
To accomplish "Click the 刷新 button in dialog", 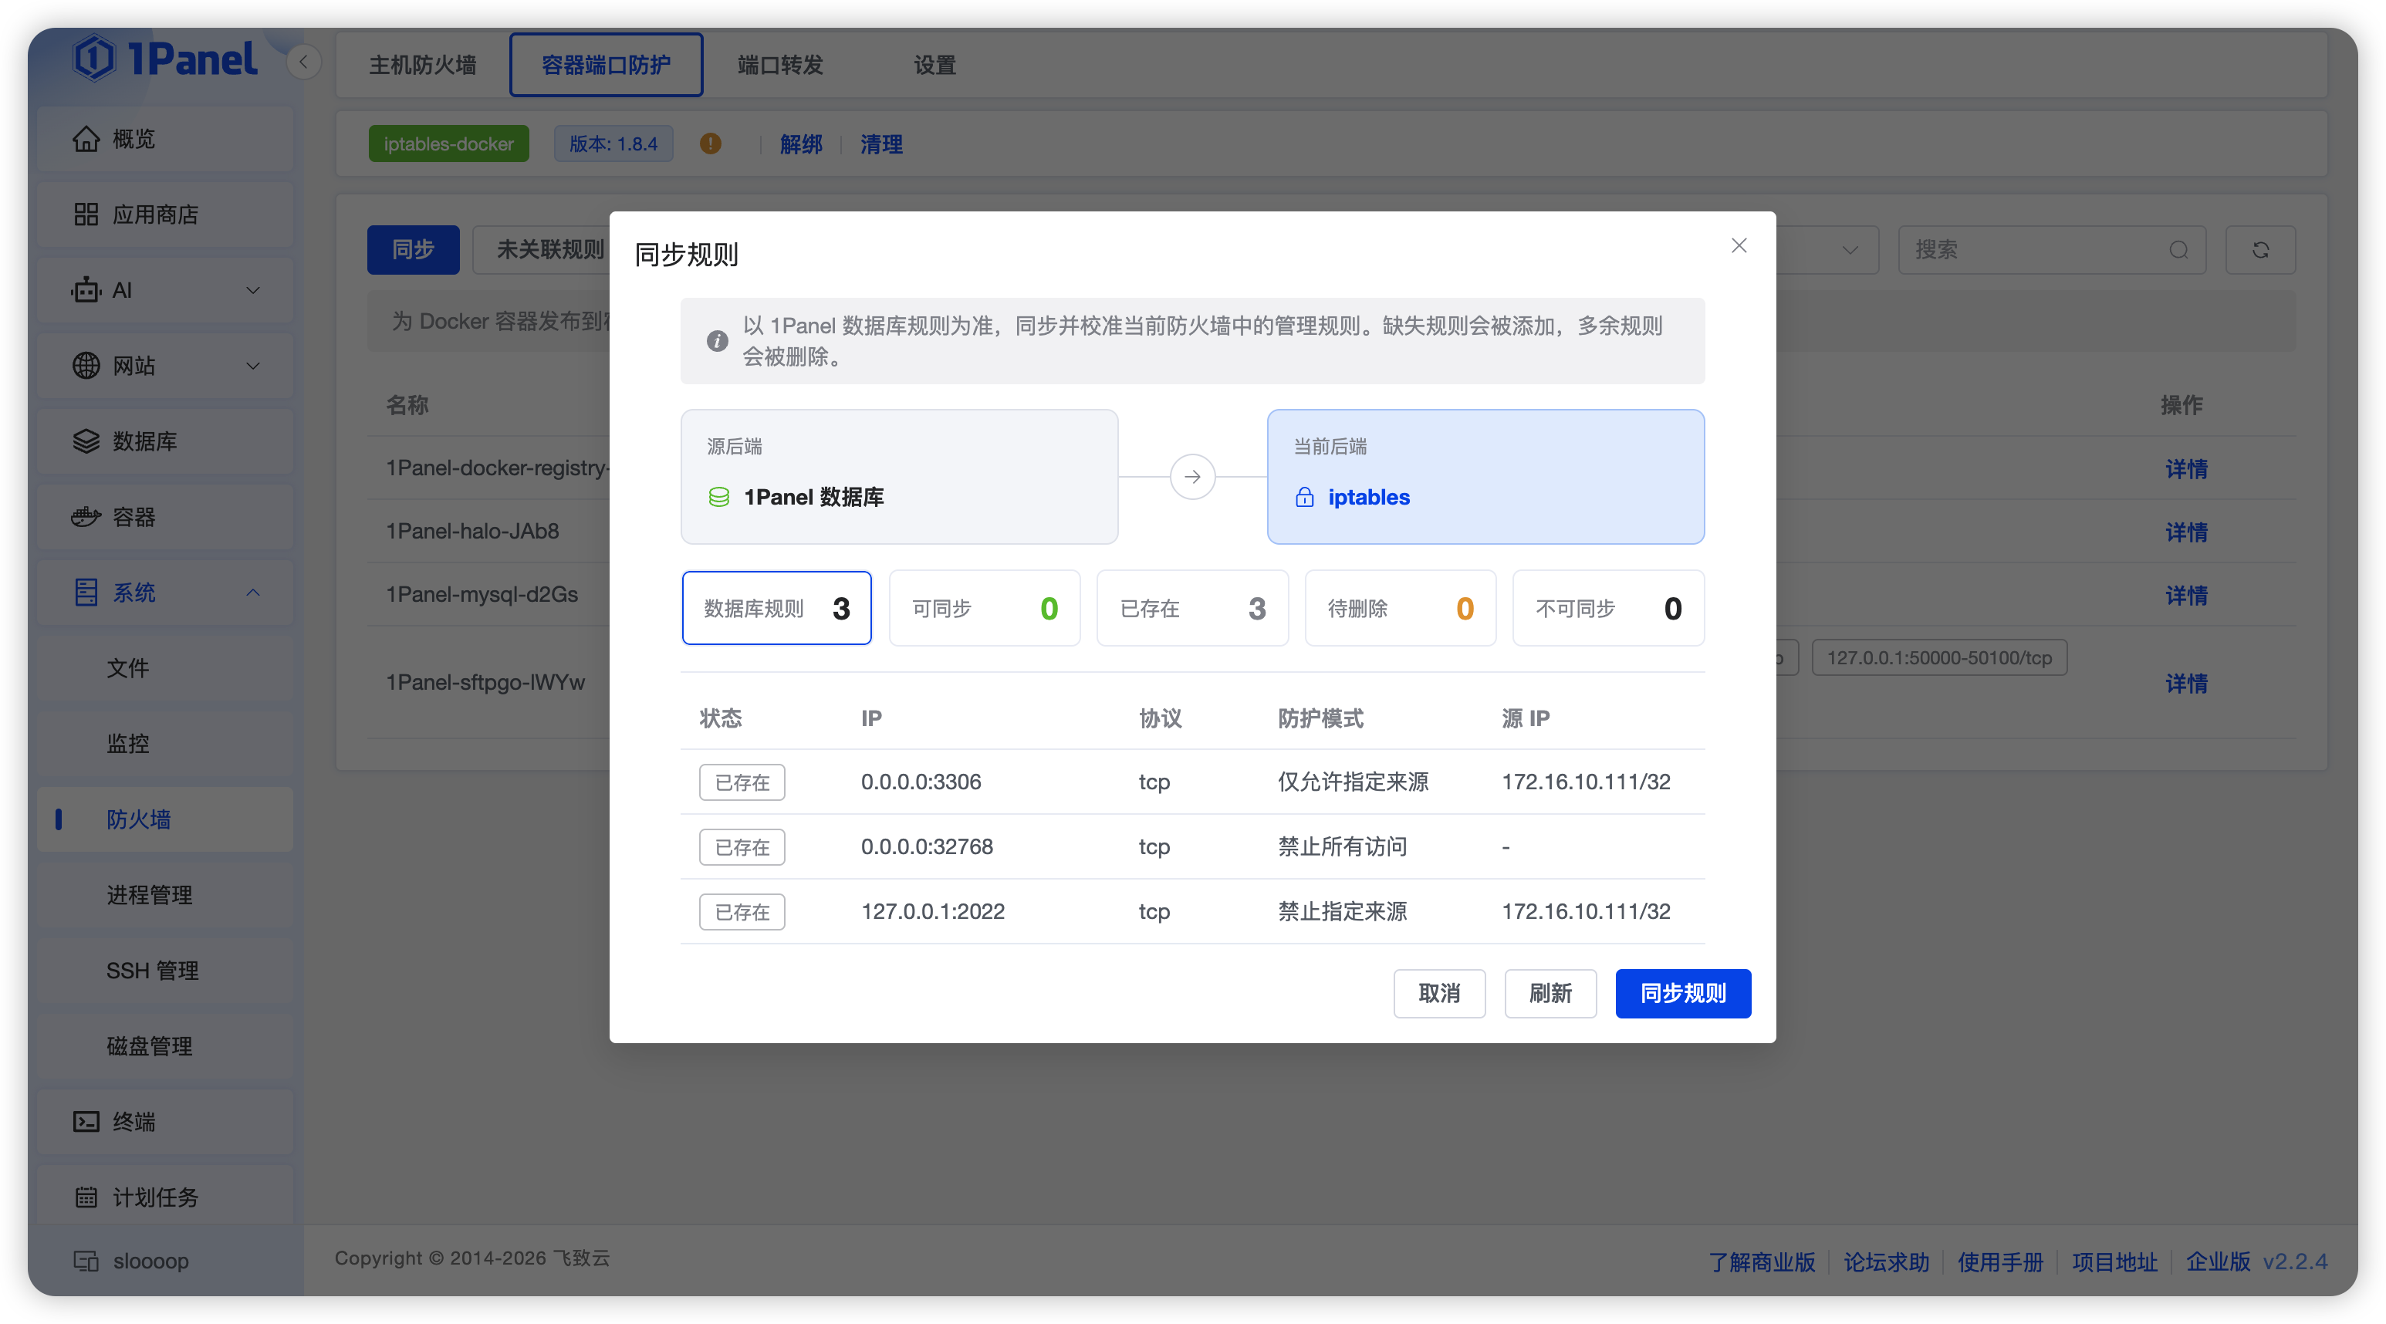I will coord(1550,994).
